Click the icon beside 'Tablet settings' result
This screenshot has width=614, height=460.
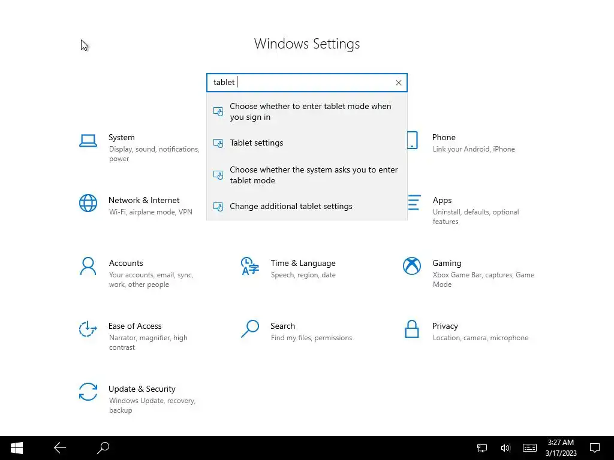(218, 143)
